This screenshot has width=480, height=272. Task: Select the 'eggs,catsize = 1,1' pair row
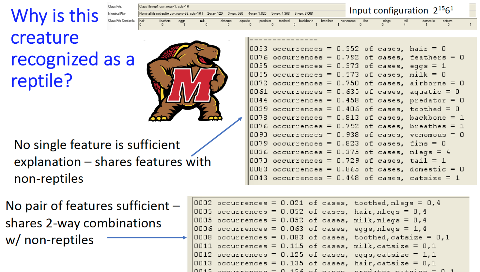pos(315,255)
